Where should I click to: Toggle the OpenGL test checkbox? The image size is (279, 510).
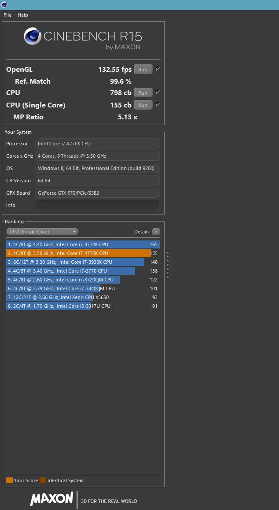[158, 69]
